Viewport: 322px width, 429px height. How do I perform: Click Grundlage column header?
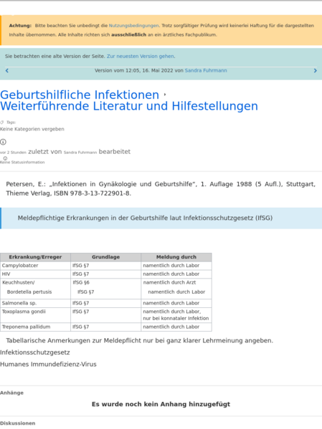pos(106,257)
